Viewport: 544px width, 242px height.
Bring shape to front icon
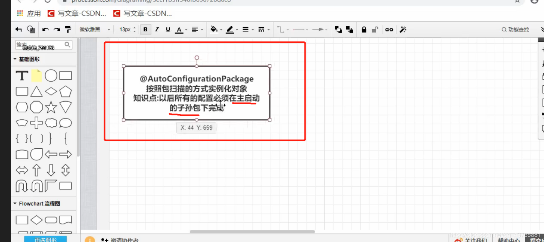338,30
